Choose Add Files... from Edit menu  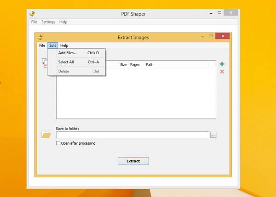coord(76,53)
